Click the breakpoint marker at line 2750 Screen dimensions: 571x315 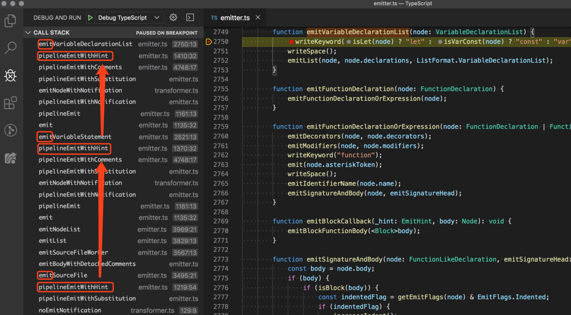pos(209,42)
